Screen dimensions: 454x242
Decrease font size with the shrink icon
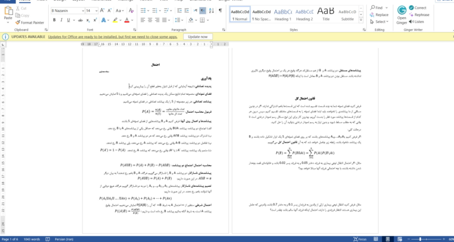pos(109,11)
